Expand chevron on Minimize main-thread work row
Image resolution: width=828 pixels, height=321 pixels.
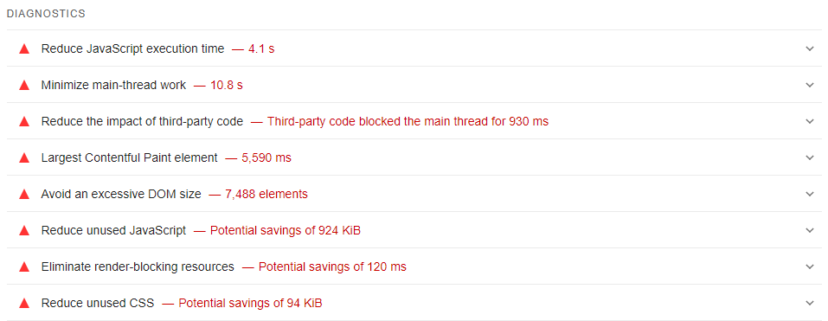[x=810, y=85]
